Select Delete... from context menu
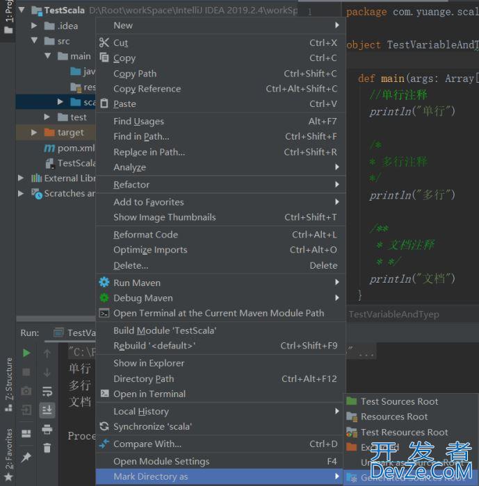Screen dimensions: 479x486 pos(220,265)
